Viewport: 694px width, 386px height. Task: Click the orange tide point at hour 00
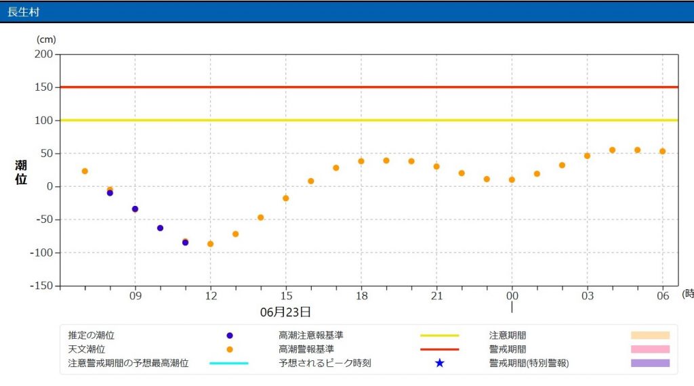point(512,180)
